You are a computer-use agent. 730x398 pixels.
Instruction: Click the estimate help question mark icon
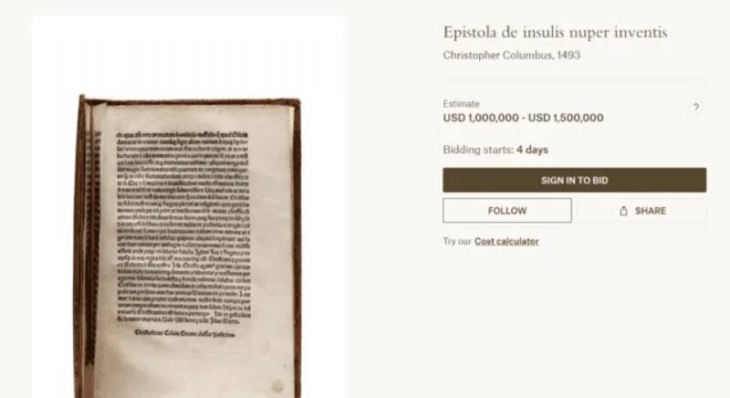tap(695, 107)
